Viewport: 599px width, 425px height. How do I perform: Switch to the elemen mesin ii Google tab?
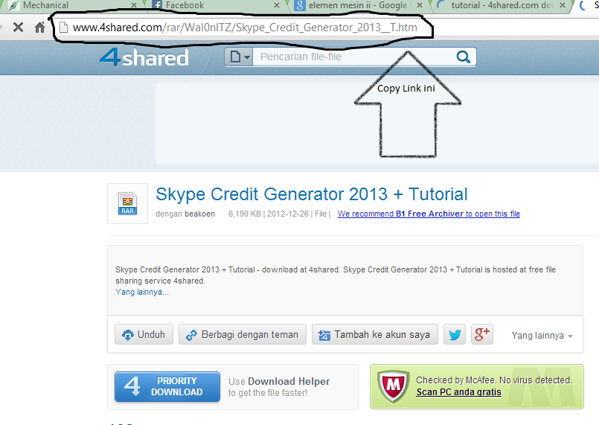click(359, 5)
